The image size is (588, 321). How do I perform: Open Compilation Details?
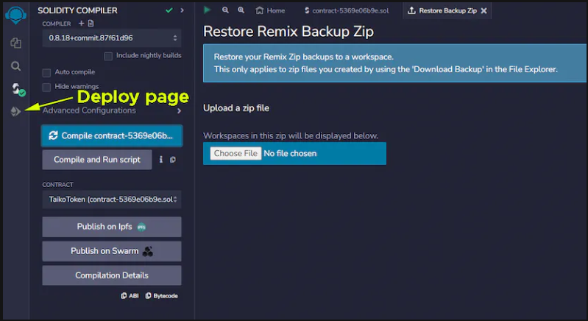click(112, 275)
